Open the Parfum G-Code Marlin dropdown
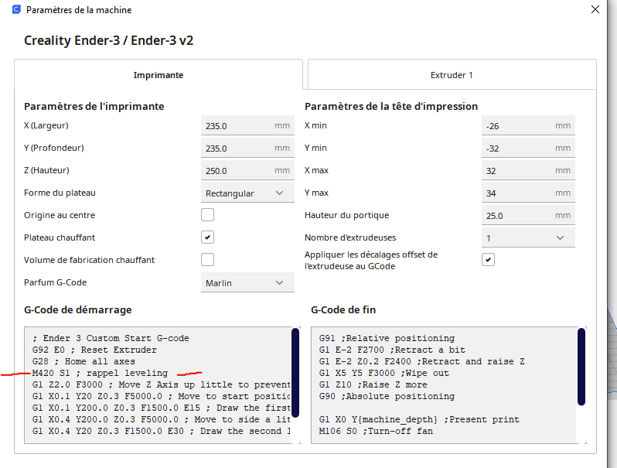The image size is (617, 468). tap(247, 282)
